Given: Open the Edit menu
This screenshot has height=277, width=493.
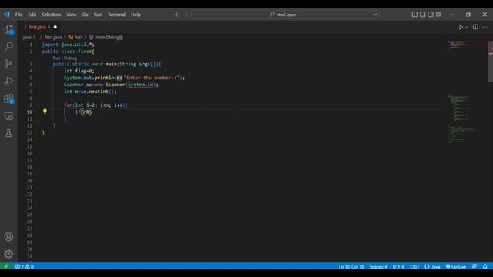Looking at the screenshot, I should pyautogui.click(x=32, y=15).
